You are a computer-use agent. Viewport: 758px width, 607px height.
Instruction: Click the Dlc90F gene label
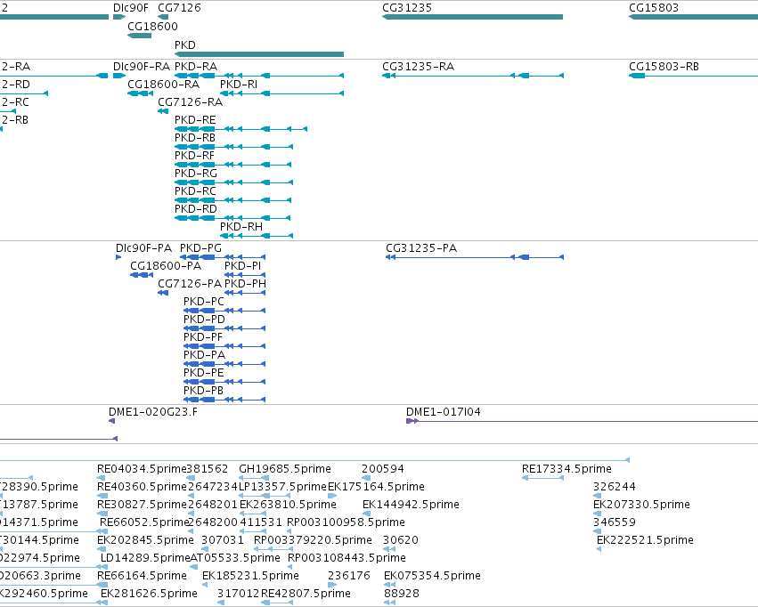[x=131, y=8]
